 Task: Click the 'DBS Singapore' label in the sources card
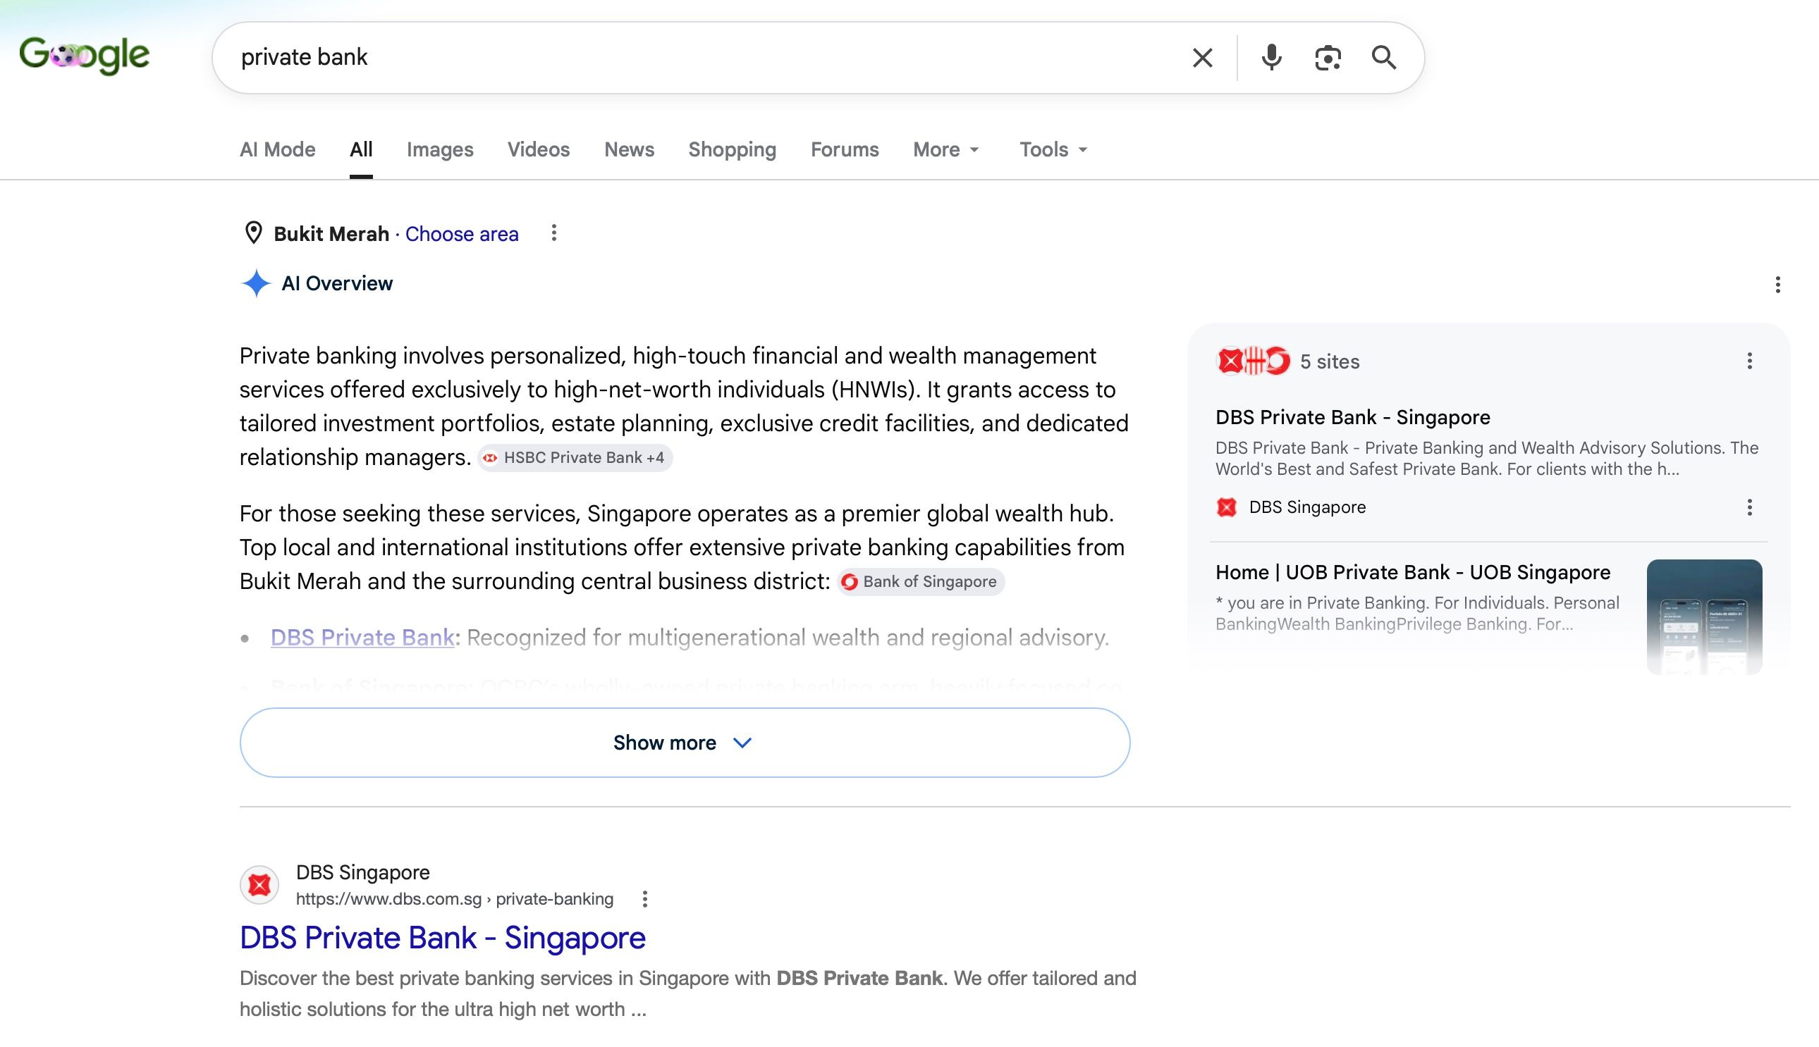(1306, 508)
